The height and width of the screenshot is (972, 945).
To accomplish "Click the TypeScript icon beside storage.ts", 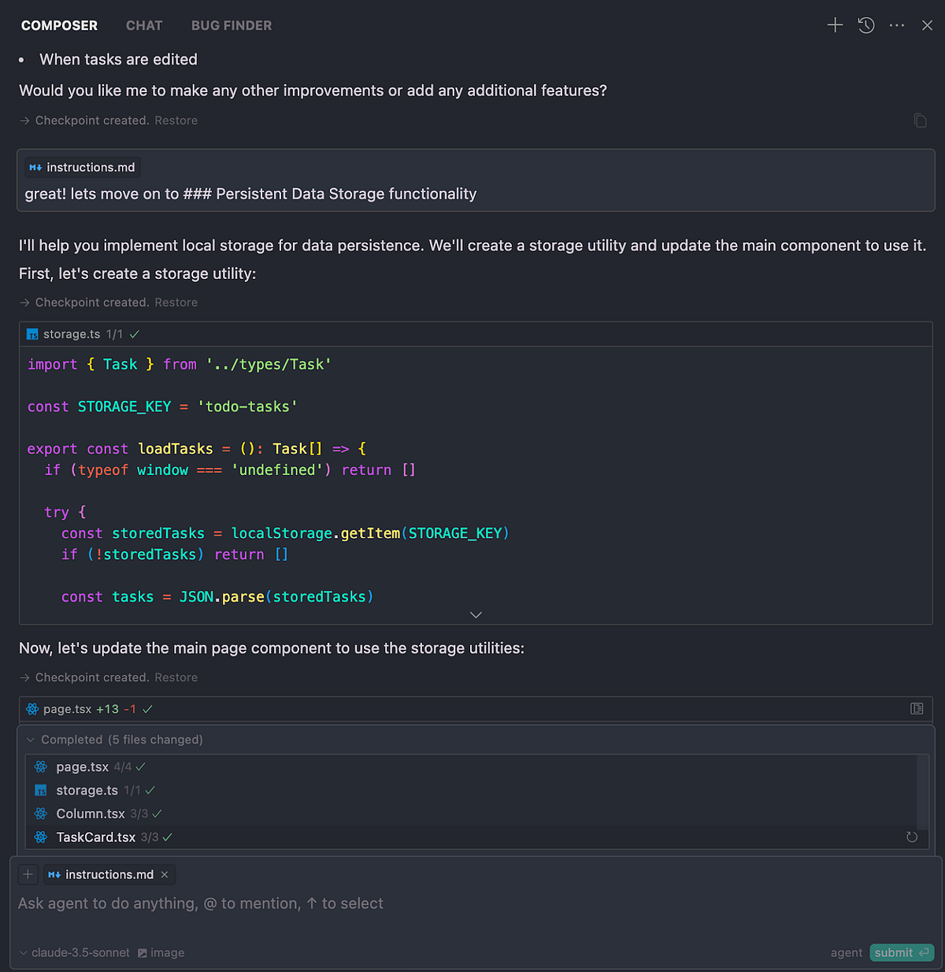I will click(x=40, y=790).
